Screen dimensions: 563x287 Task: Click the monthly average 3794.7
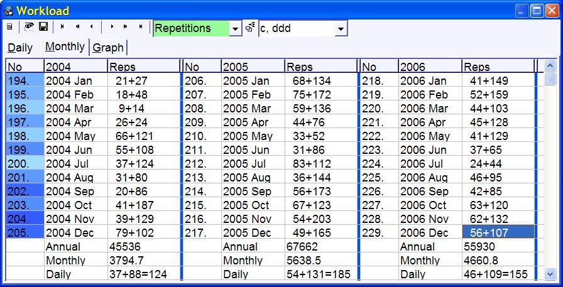point(144,260)
